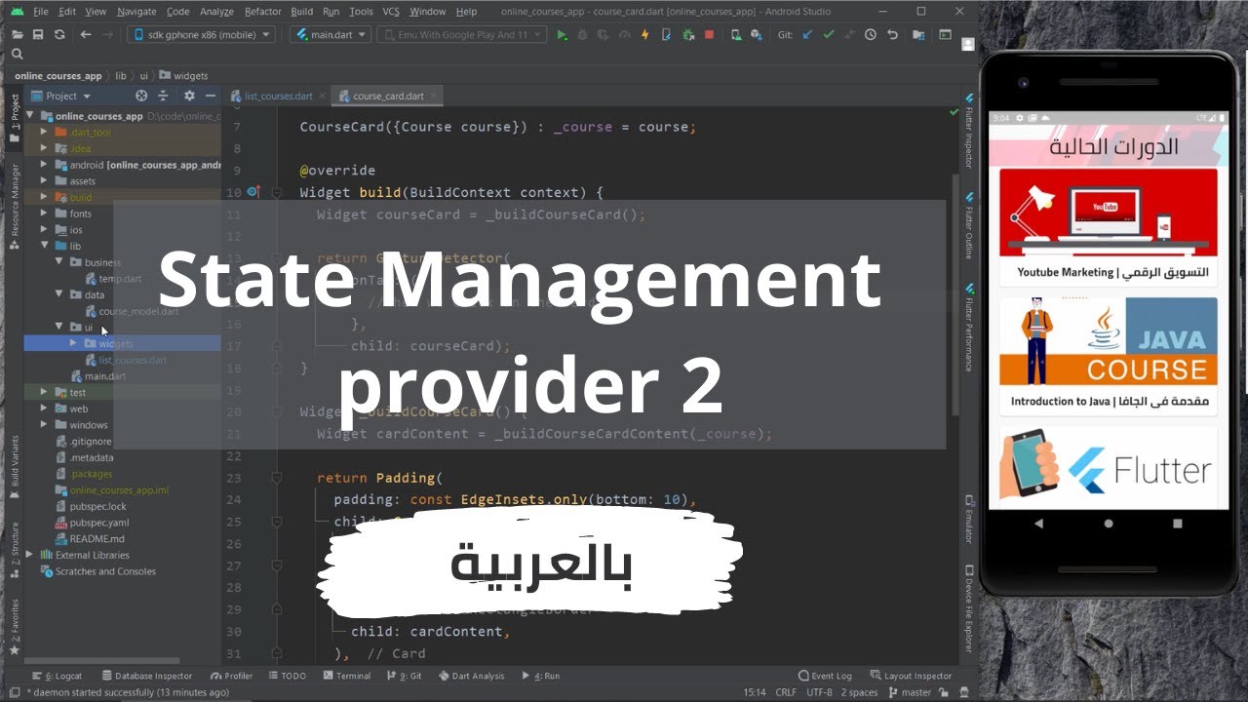Expand the test folder in project tree

tap(44, 392)
